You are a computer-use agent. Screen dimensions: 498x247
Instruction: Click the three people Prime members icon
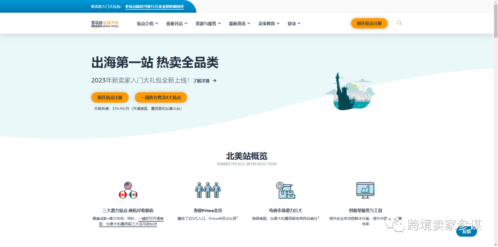point(207,190)
